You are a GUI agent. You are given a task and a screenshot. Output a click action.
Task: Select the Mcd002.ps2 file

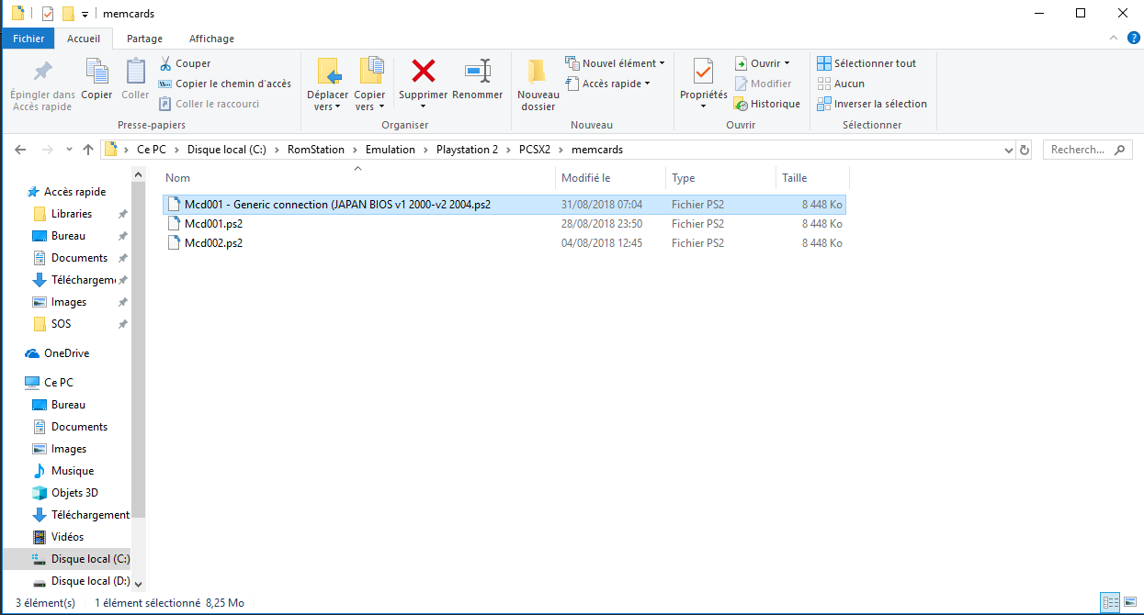pyautogui.click(x=504, y=243)
